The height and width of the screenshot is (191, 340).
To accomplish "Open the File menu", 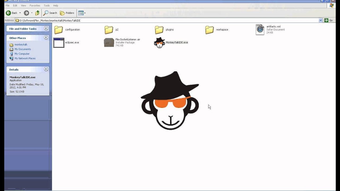I will (x=7, y=6).
